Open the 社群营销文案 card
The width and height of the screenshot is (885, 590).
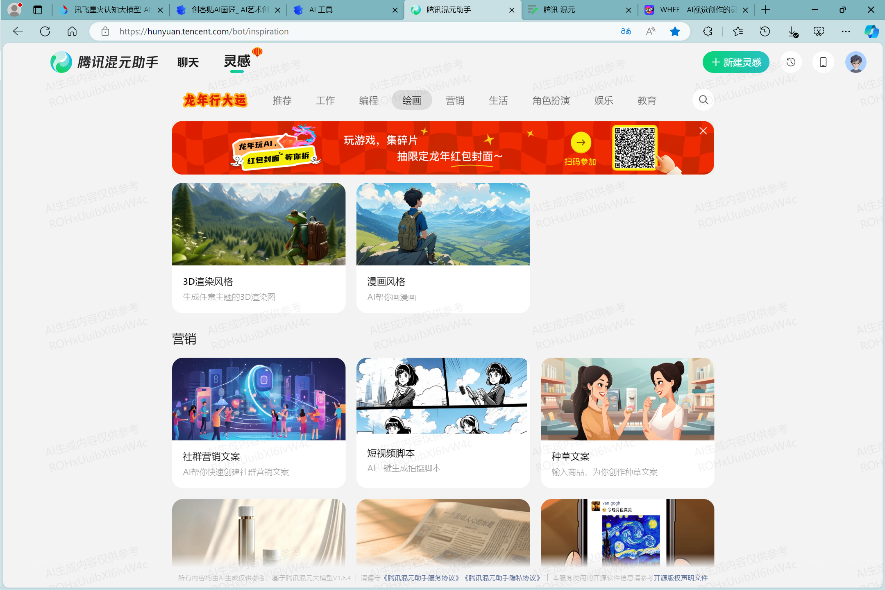[259, 422]
